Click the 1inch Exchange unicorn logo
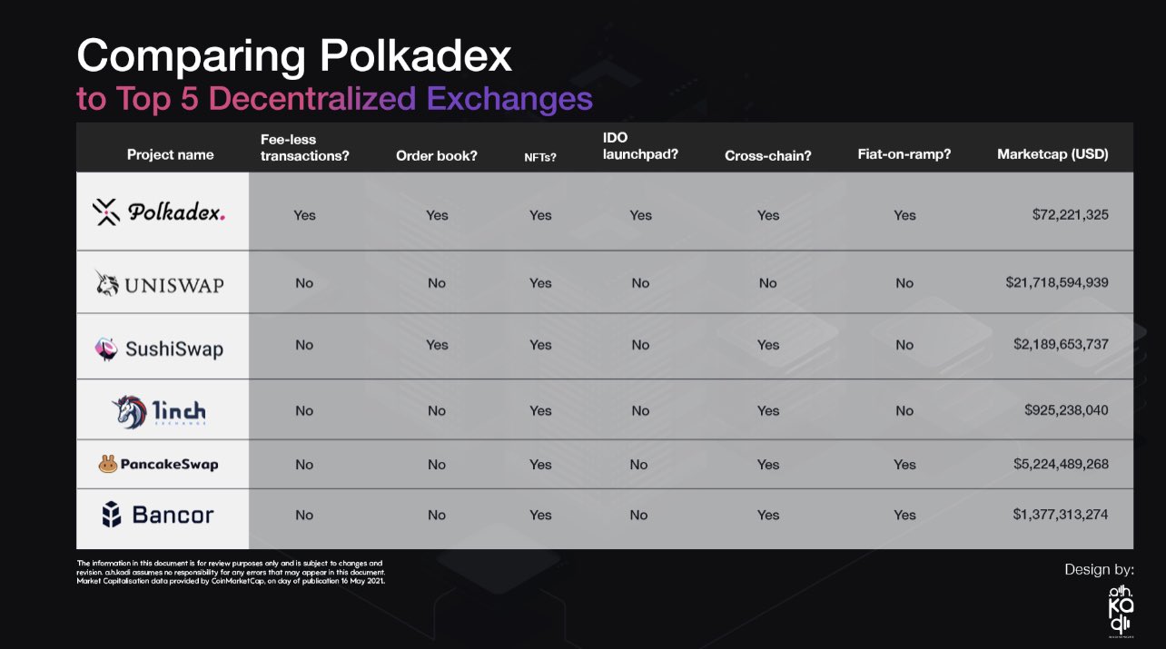 pyautogui.click(x=129, y=411)
